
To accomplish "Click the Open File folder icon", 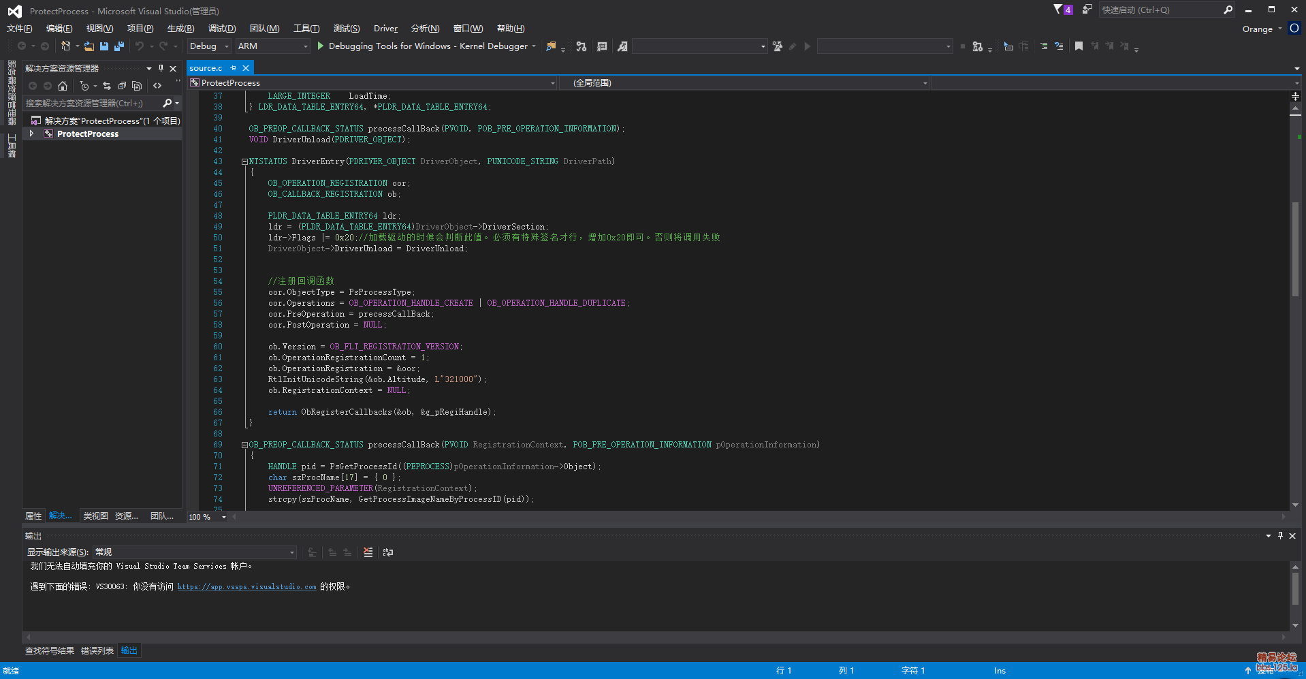I will tap(89, 46).
